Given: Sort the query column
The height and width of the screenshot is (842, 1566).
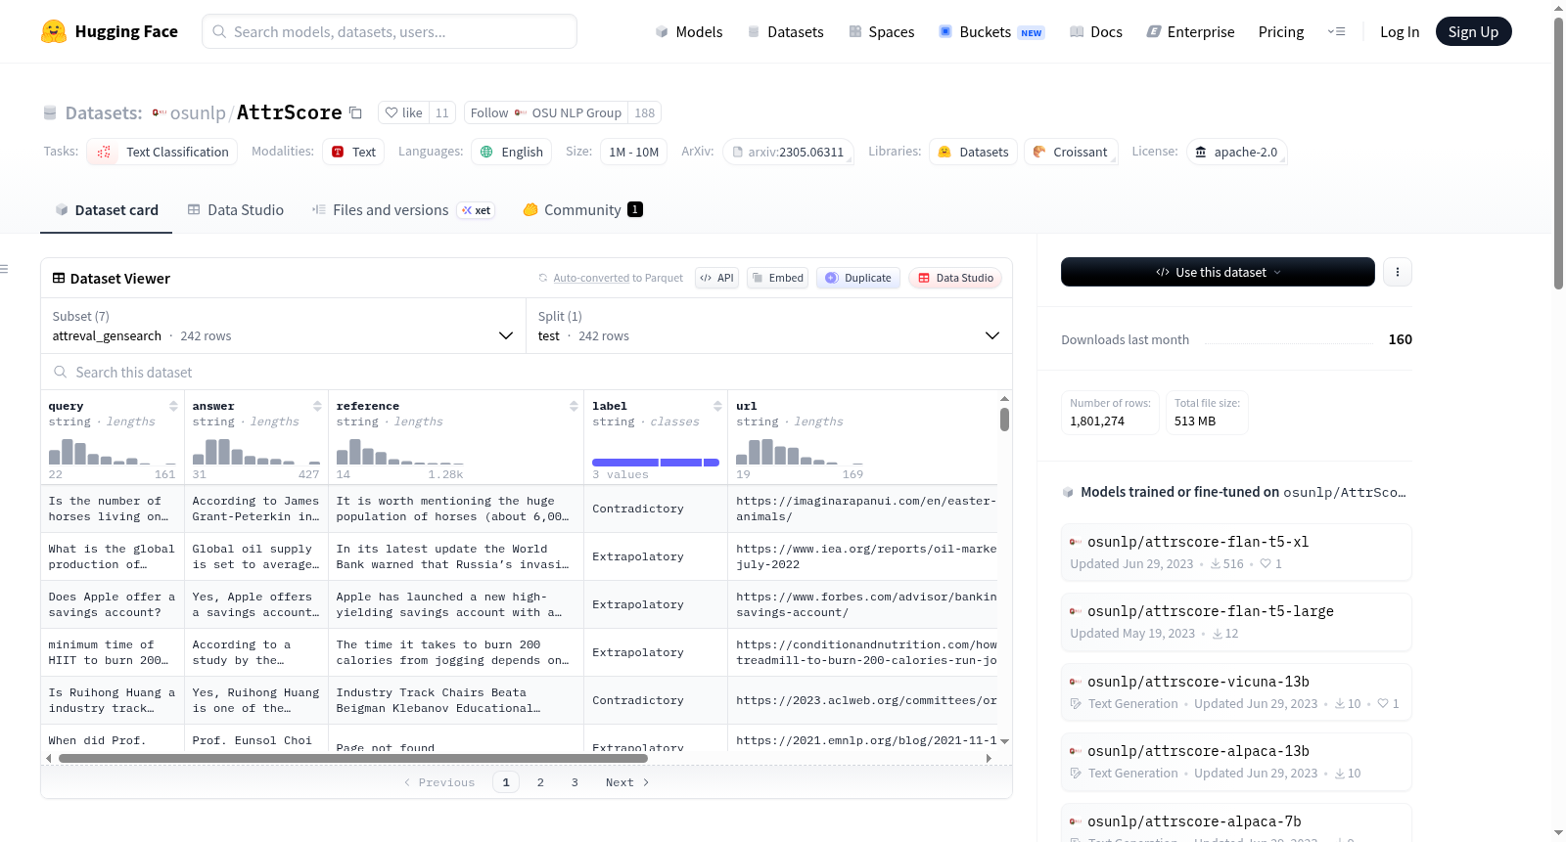Looking at the screenshot, I should pos(173,406).
